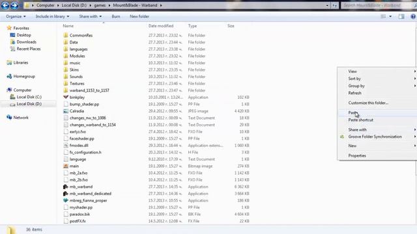Image resolution: width=417 pixels, height=234 pixels.
Task: Click the Burn toolbar button
Action: pos(116,16)
